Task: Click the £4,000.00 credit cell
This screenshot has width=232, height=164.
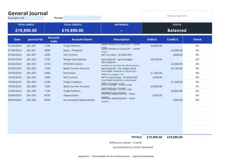Action: tap(177, 50)
